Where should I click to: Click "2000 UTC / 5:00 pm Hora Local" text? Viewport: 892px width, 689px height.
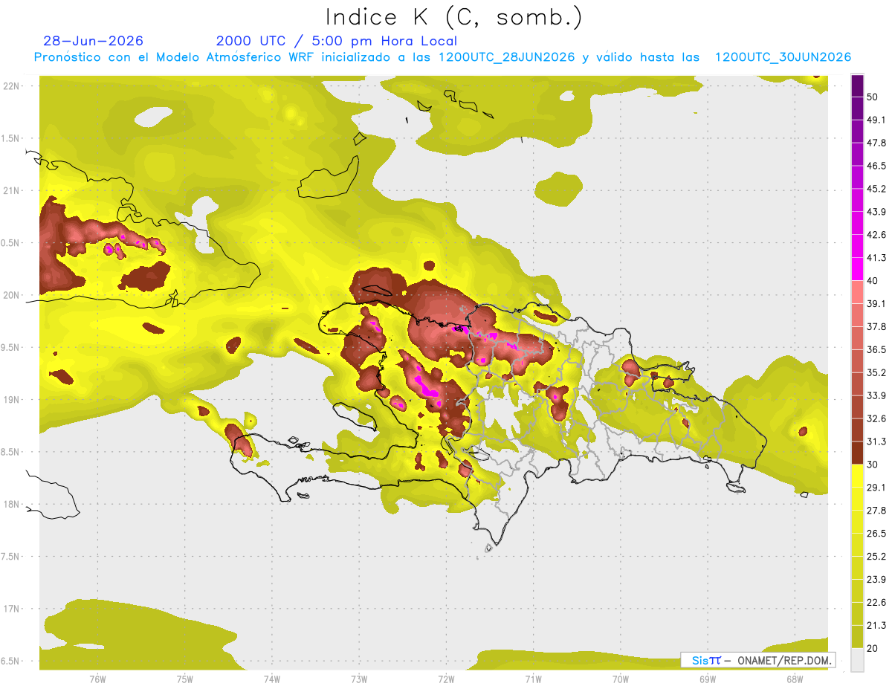coord(337,41)
